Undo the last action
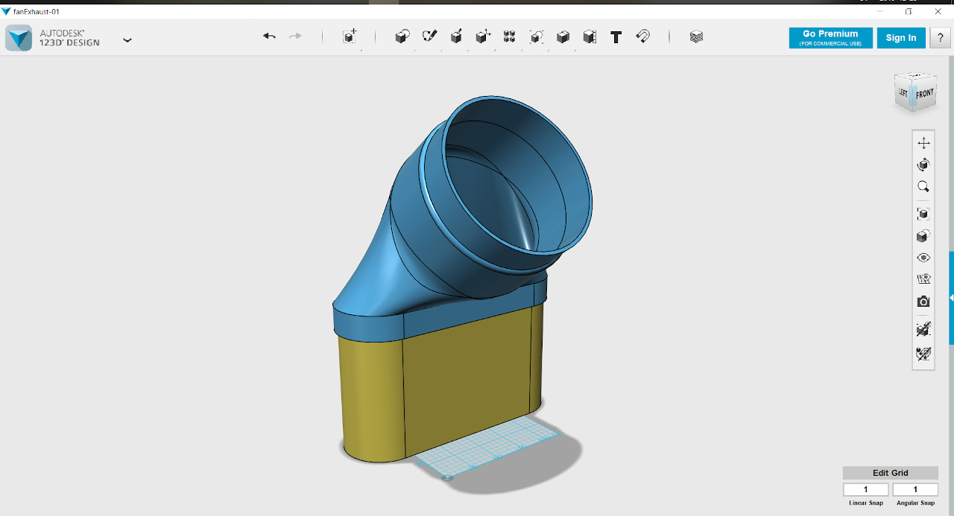The height and width of the screenshot is (516, 954). pos(269,36)
